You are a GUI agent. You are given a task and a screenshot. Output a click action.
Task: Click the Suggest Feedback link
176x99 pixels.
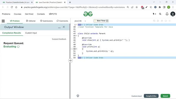59,39
